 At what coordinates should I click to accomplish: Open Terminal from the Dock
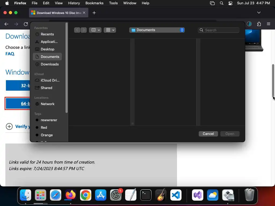tap(146, 195)
